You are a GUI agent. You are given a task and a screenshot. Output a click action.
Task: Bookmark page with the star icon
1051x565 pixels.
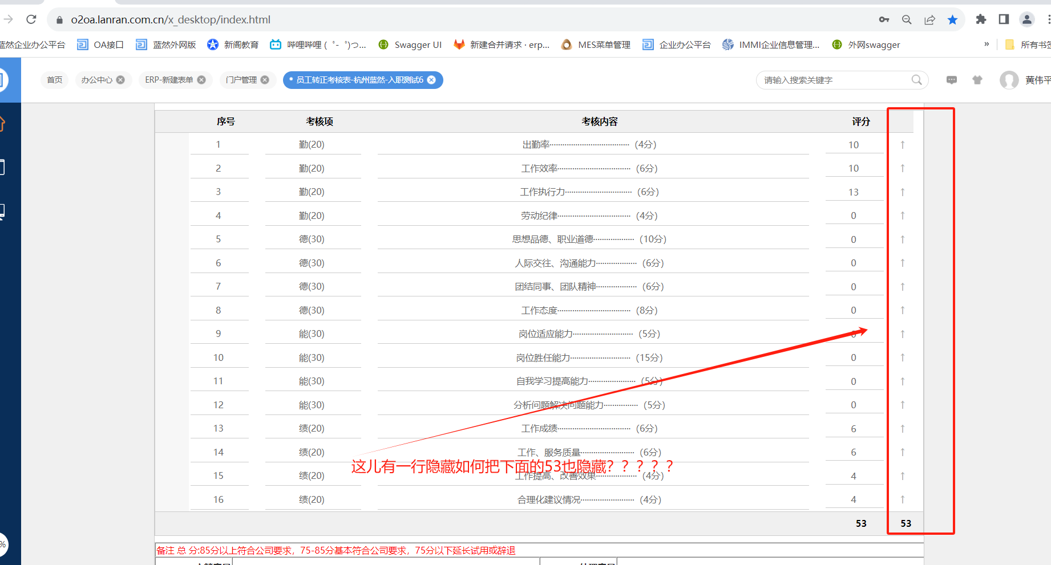[x=952, y=19]
